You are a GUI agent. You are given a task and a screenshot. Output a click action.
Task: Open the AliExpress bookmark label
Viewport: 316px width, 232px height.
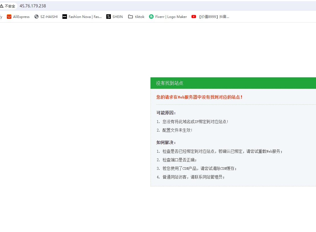(x=21, y=17)
